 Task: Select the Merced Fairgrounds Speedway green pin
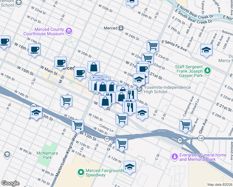(x=81, y=173)
